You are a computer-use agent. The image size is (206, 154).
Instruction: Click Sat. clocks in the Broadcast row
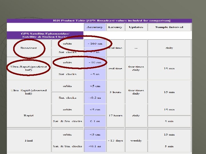(x=68, y=52)
